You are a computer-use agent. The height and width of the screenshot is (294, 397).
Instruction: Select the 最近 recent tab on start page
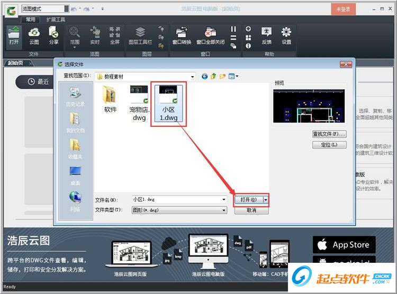[38, 82]
